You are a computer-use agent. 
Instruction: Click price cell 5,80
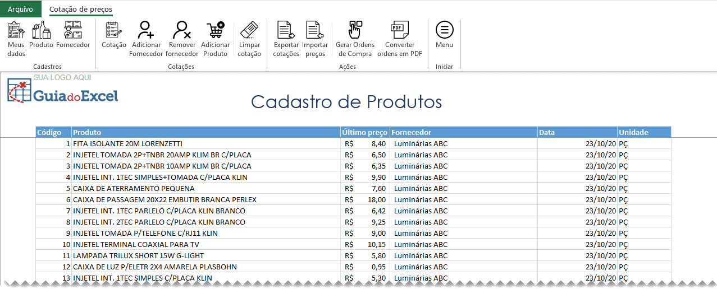coord(365,255)
